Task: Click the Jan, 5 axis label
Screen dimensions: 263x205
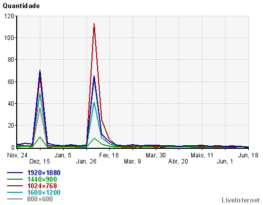Action: click(x=63, y=155)
